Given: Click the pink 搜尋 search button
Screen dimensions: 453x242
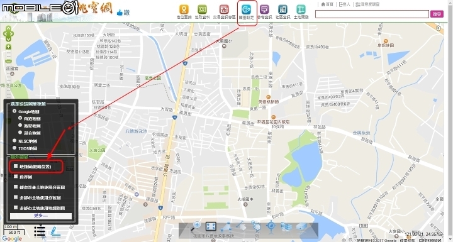Looking at the screenshot, I should click(x=437, y=14).
